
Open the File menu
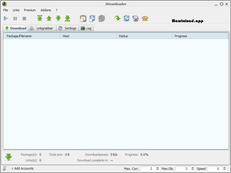[5, 10]
